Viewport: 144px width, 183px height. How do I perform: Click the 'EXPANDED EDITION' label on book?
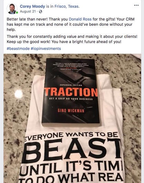(x=71, y=85)
